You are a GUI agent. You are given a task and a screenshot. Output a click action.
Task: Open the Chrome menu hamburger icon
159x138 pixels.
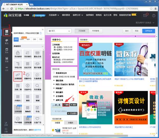tap(156, 9)
